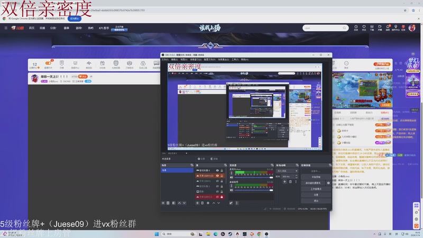Open user avatar menu in Douyu header

click(412, 28)
